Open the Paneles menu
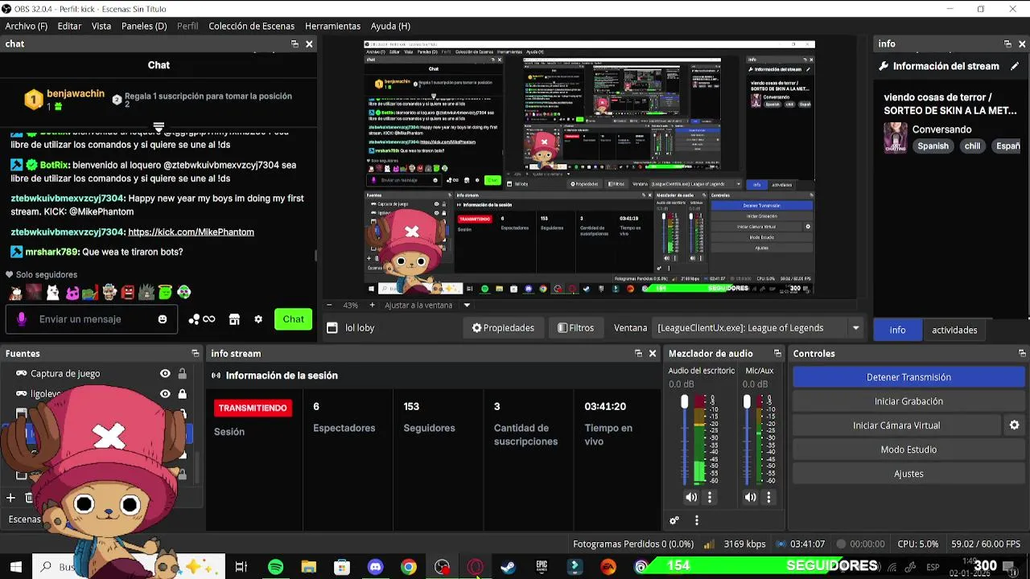The width and height of the screenshot is (1030, 579). (x=144, y=26)
